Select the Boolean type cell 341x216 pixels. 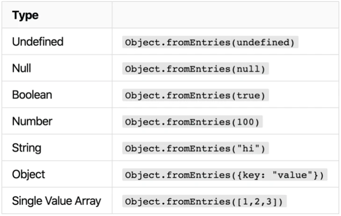pos(57,95)
